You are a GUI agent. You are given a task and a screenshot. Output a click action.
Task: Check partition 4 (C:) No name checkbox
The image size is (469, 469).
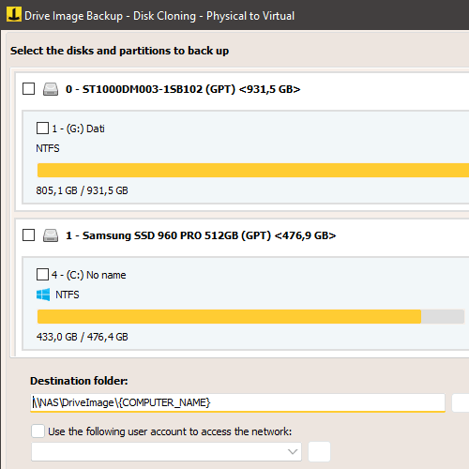(42, 275)
